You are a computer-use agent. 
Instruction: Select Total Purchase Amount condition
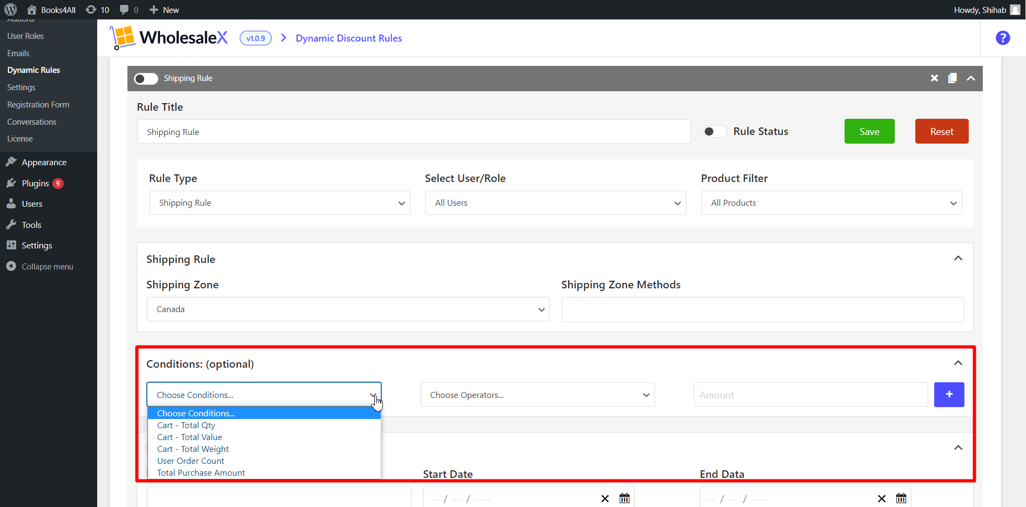264,473
